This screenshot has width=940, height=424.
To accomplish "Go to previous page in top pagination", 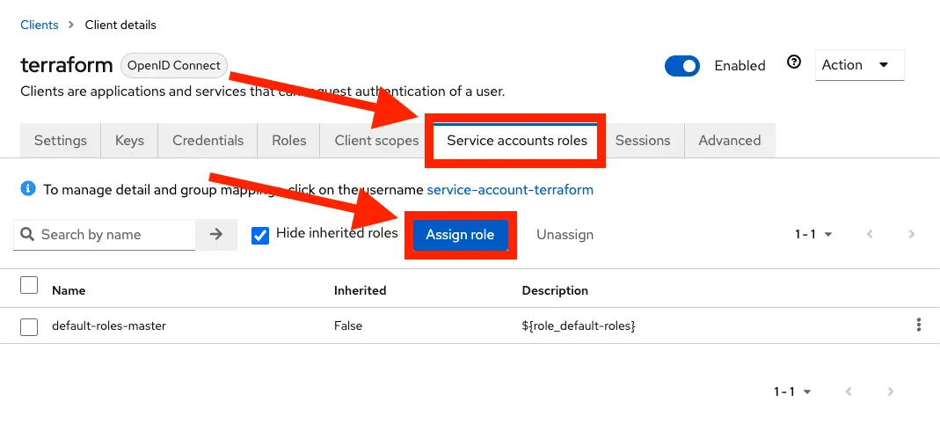I will click(870, 235).
